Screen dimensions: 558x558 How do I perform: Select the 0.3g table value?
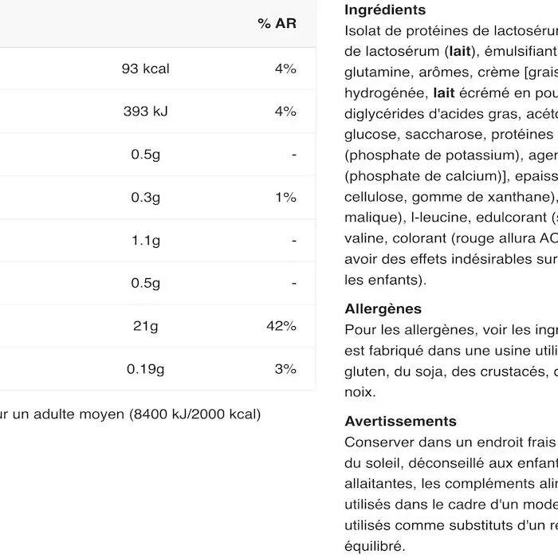[146, 198]
